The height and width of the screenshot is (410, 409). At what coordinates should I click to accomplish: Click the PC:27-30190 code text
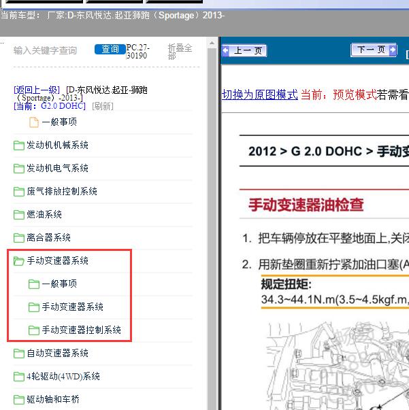coord(137,51)
